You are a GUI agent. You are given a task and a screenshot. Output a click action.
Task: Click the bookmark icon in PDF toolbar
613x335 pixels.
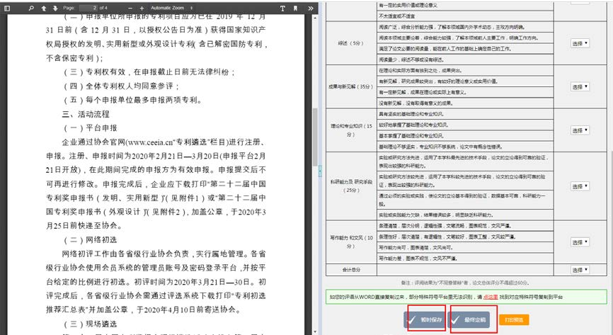click(x=294, y=8)
